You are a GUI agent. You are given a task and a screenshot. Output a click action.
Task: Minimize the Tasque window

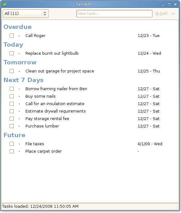click(x=163, y=4)
